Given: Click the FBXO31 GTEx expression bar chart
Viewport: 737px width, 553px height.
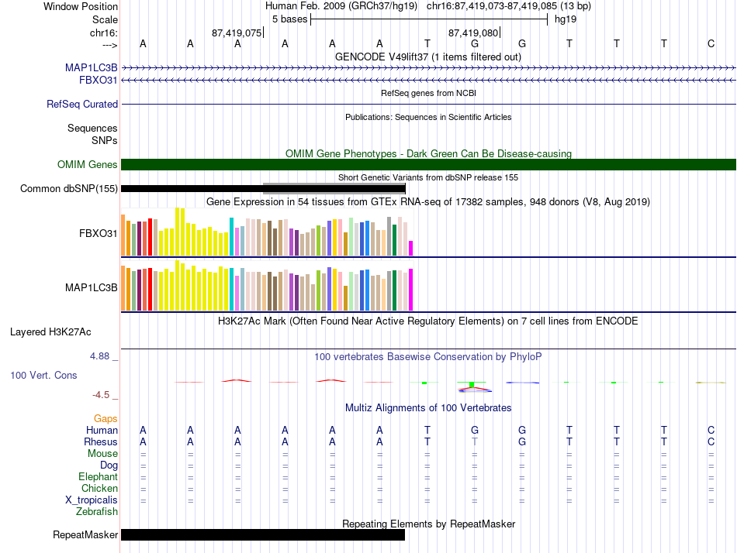Looking at the screenshot, I should click(x=267, y=232).
